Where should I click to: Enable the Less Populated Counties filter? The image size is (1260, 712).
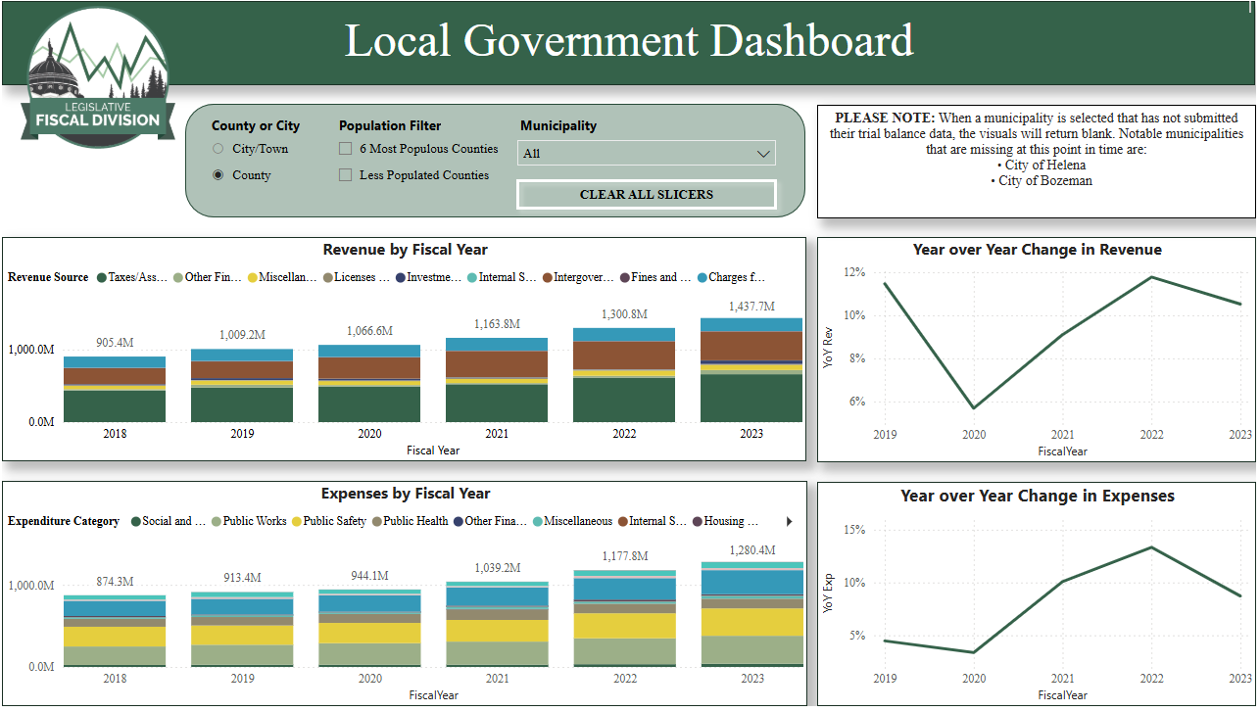tap(345, 175)
